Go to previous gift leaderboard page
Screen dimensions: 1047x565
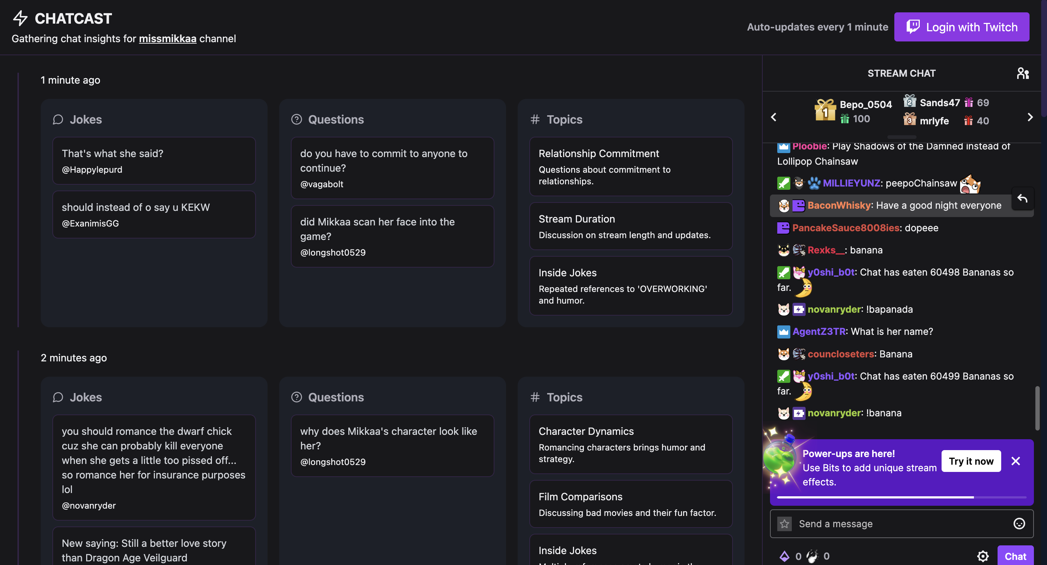774,117
